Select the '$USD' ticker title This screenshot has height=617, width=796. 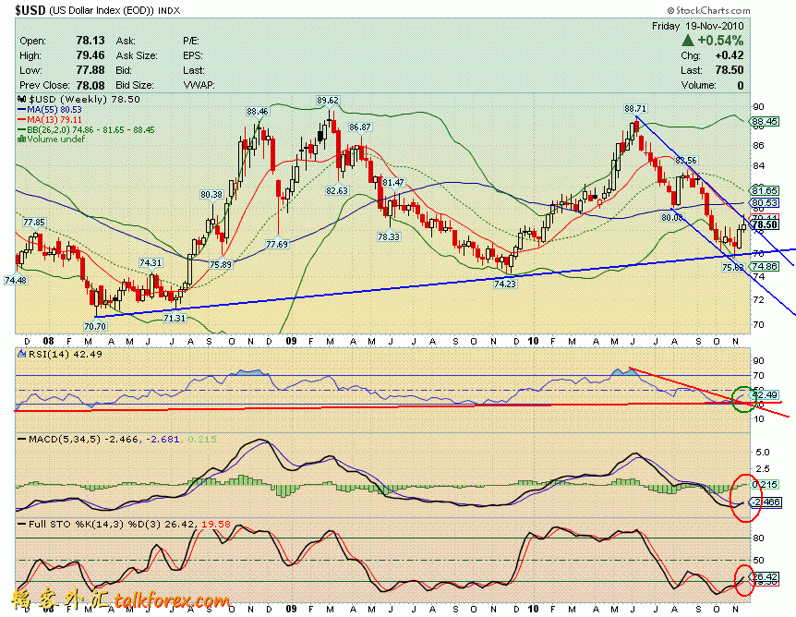30,9
